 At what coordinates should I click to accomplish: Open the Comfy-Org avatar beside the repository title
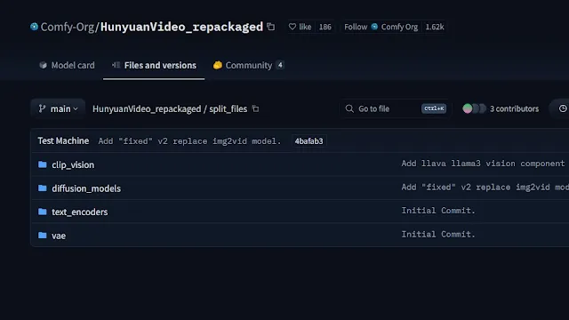click(34, 27)
